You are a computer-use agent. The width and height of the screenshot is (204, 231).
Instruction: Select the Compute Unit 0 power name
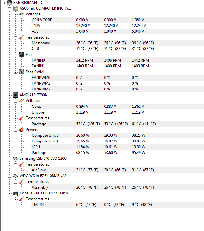[45, 135]
